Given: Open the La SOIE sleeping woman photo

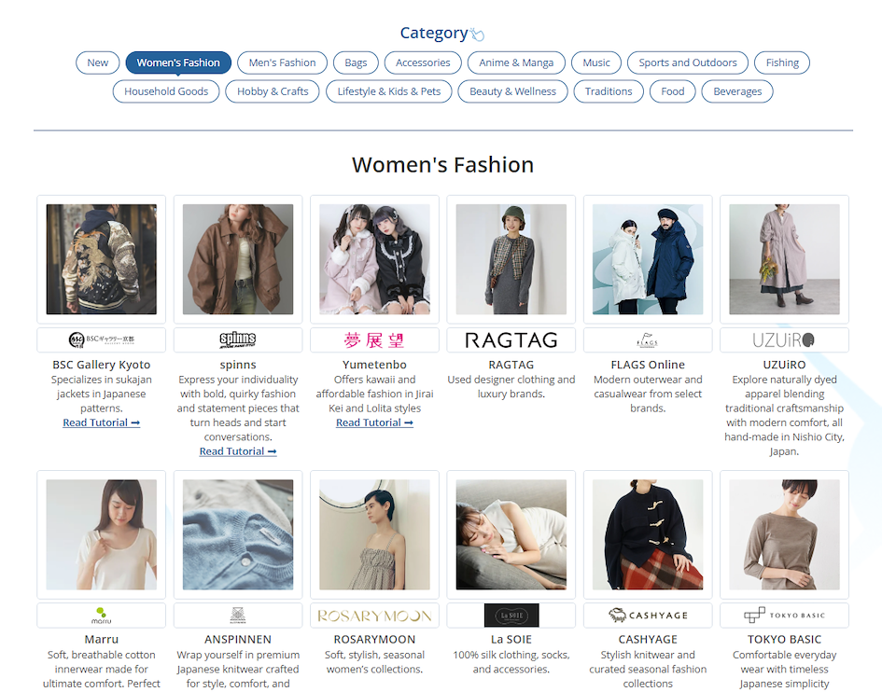Looking at the screenshot, I should pyautogui.click(x=511, y=534).
